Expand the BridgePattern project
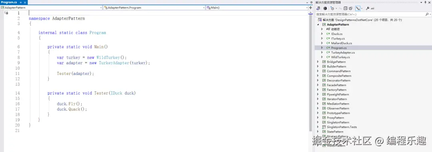 pos(318,62)
